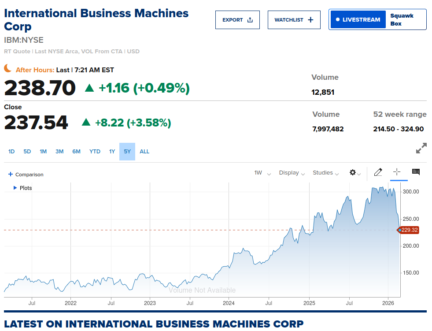Viewport: 432px width, 331px height.
Task: Click the plus icon on Watchlist
Action: pyautogui.click(x=310, y=20)
